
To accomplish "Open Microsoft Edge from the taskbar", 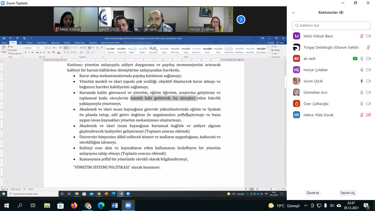I will coord(101,206).
